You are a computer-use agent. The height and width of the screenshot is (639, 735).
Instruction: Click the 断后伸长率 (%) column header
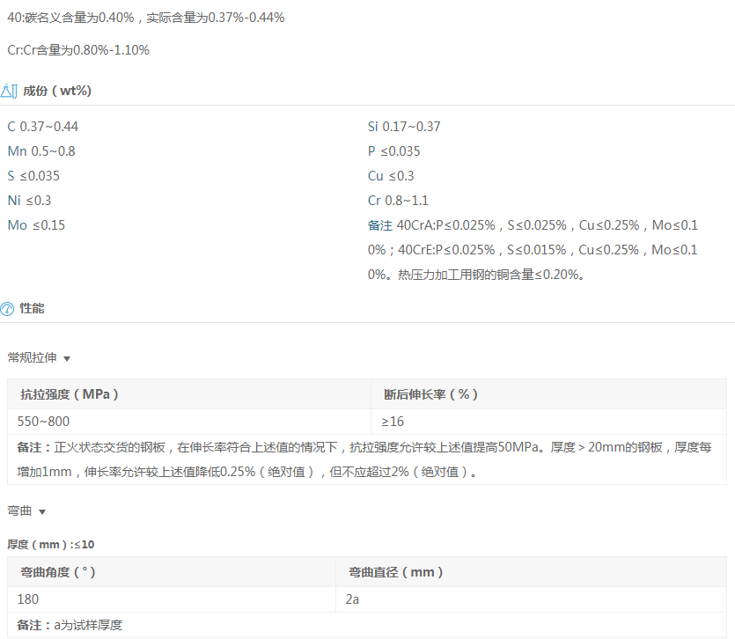point(430,394)
